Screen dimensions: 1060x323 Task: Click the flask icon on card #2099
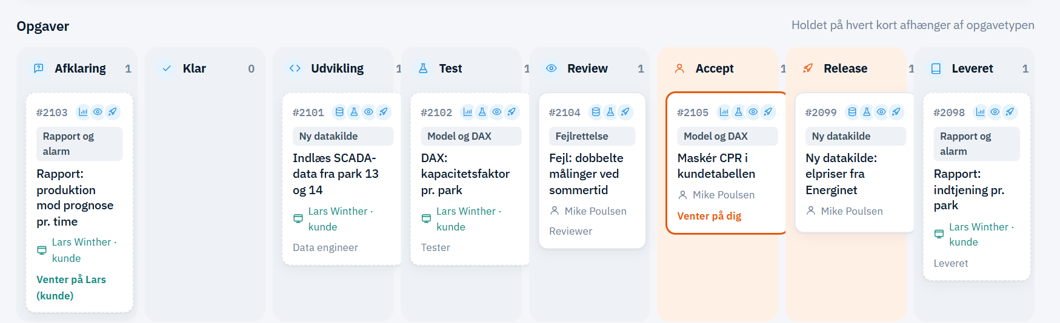click(867, 112)
